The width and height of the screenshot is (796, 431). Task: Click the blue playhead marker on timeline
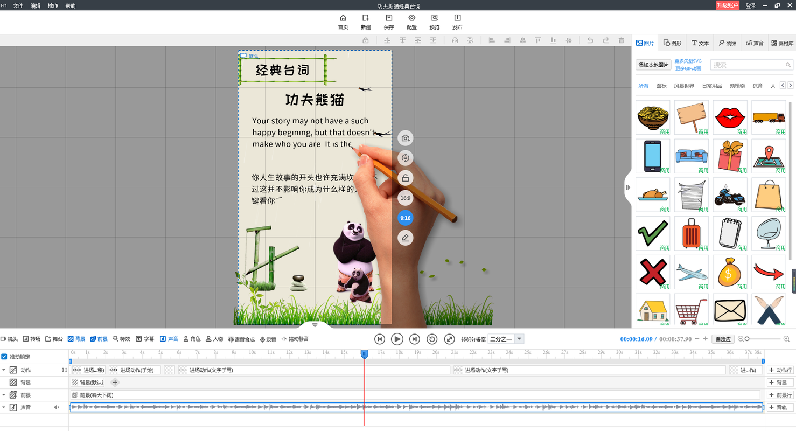(x=365, y=353)
